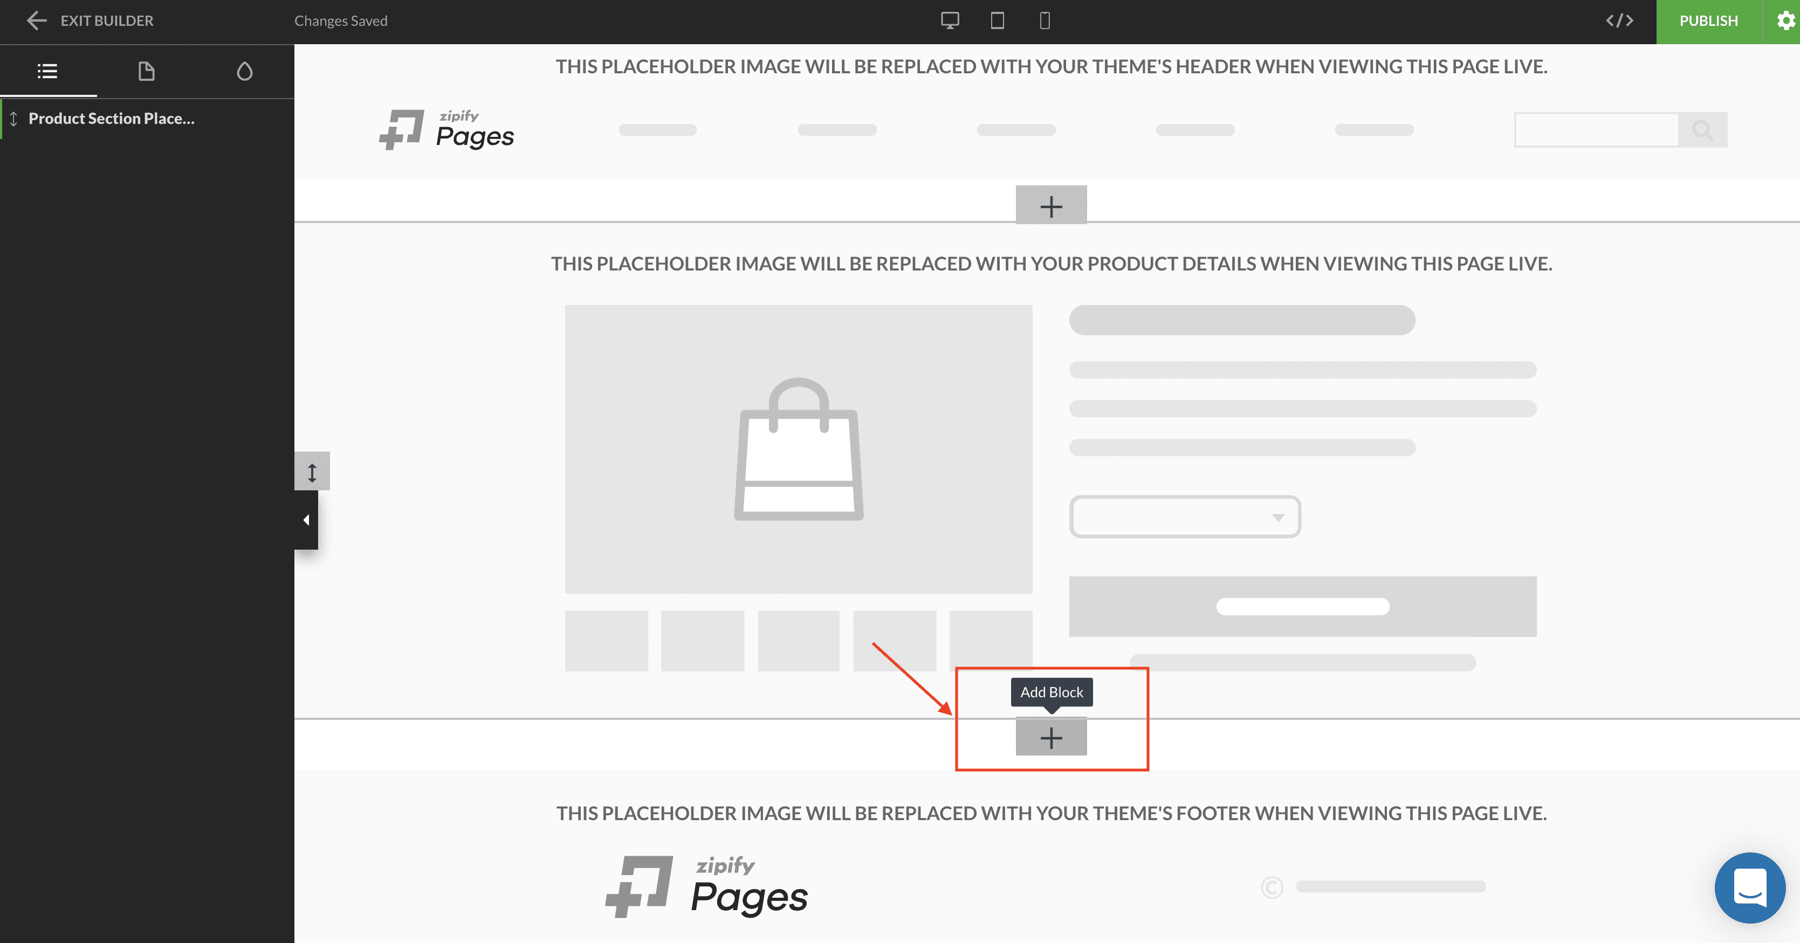Open the page document tab
The image size is (1800, 943).
click(x=146, y=71)
